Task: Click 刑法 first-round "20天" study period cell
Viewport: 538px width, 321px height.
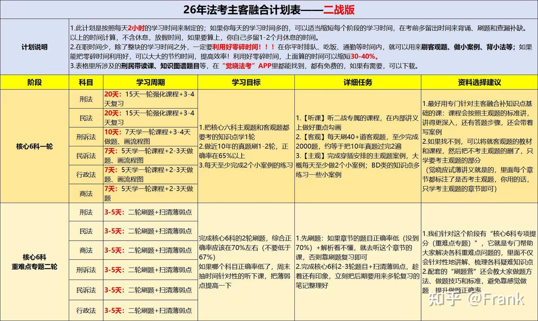Action: point(150,99)
